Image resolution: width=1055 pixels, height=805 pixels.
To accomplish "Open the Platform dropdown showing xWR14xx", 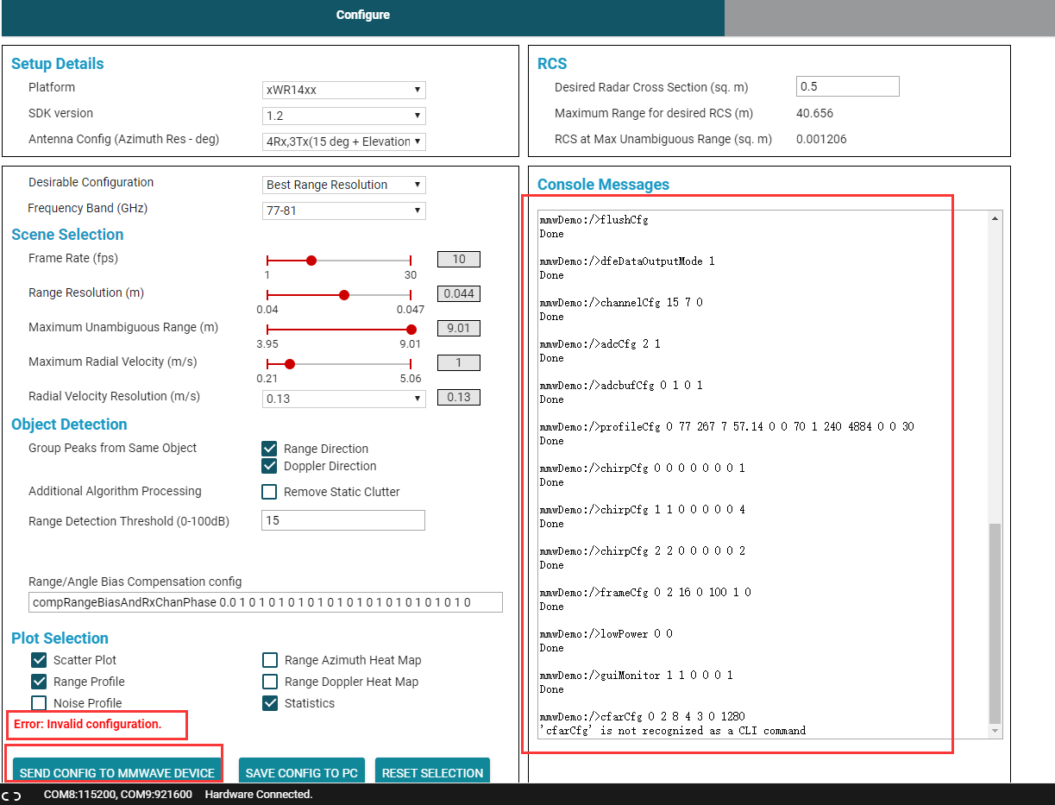I will (x=343, y=90).
